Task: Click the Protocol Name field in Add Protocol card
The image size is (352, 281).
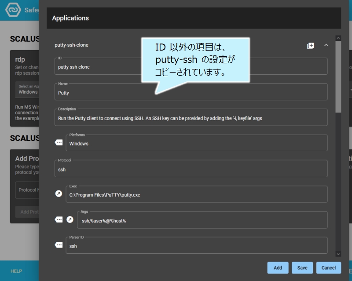Action: click(27, 190)
